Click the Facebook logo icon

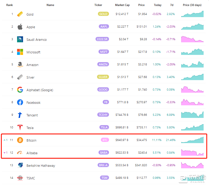(20, 102)
